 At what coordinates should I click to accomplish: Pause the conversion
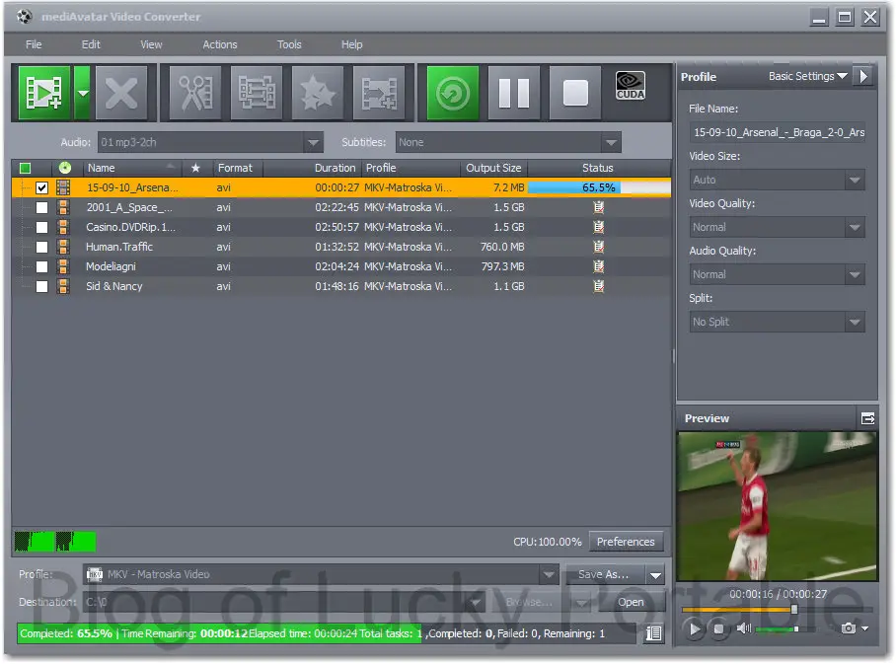514,93
